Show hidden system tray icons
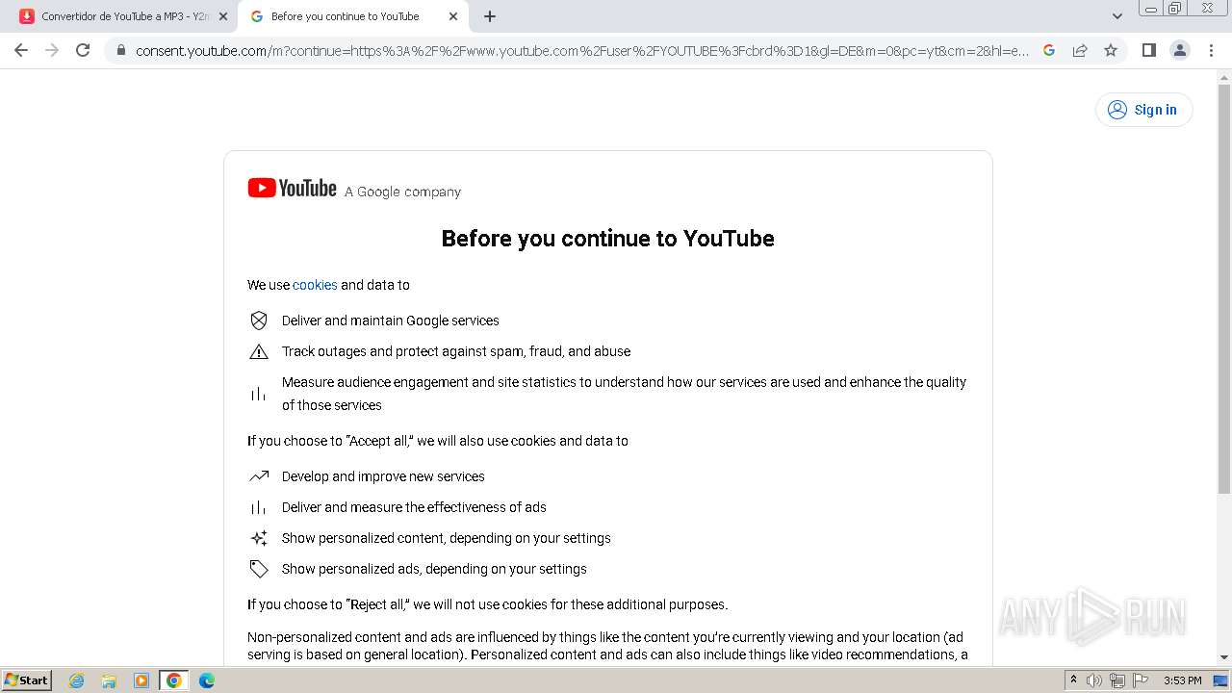The width and height of the screenshot is (1232, 693). (x=1073, y=680)
